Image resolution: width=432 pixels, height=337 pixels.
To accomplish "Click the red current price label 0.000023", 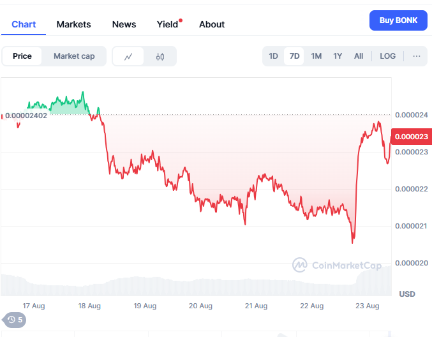I will (413, 136).
